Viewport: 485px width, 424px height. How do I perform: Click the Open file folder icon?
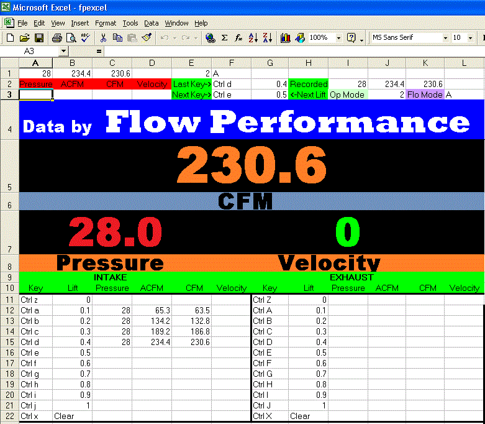[24, 38]
